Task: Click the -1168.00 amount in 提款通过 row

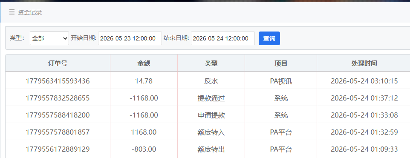Action: [144, 98]
